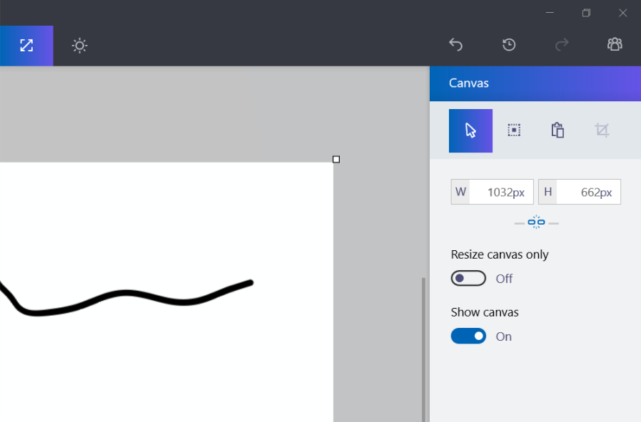Open the History panel
The image size is (641, 422).
tap(509, 45)
